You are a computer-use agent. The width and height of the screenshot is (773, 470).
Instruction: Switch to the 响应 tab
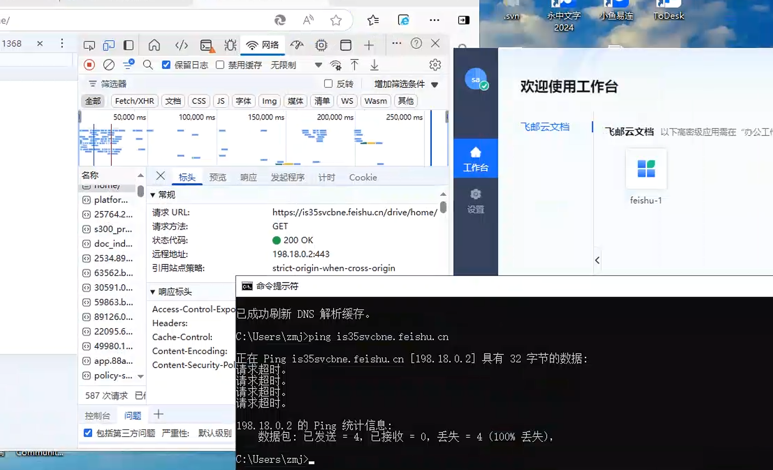248,177
